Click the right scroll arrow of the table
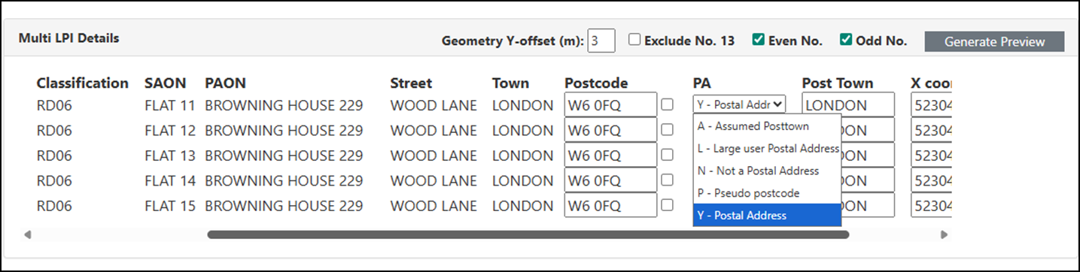The height and width of the screenshot is (272, 1080). [x=945, y=234]
